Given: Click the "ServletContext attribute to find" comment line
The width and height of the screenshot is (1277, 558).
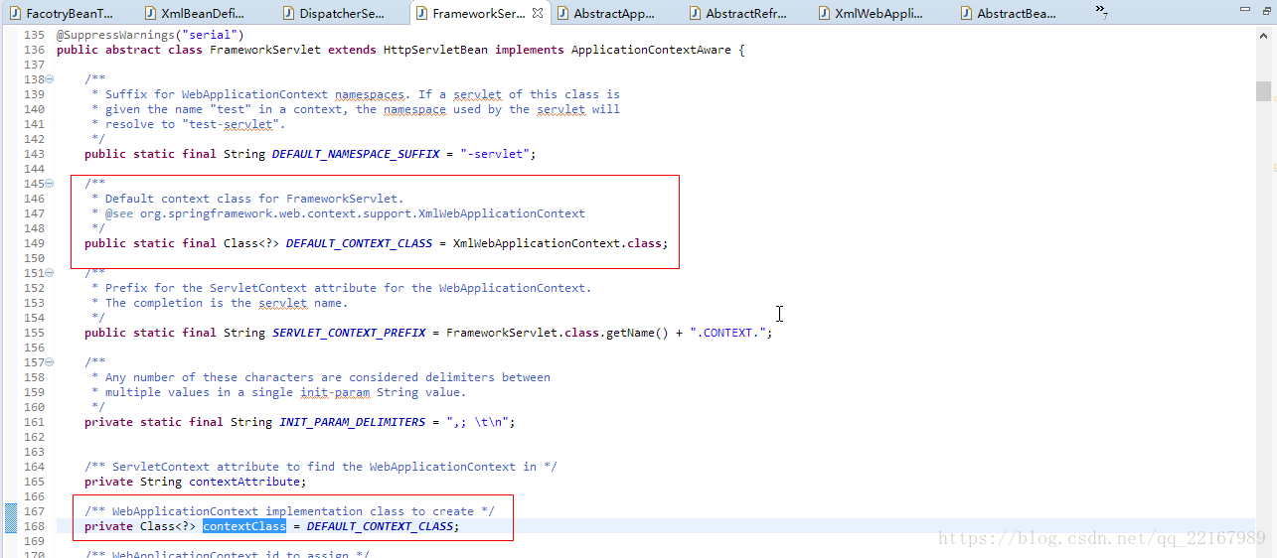Looking at the screenshot, I should (x=320, y=467).
